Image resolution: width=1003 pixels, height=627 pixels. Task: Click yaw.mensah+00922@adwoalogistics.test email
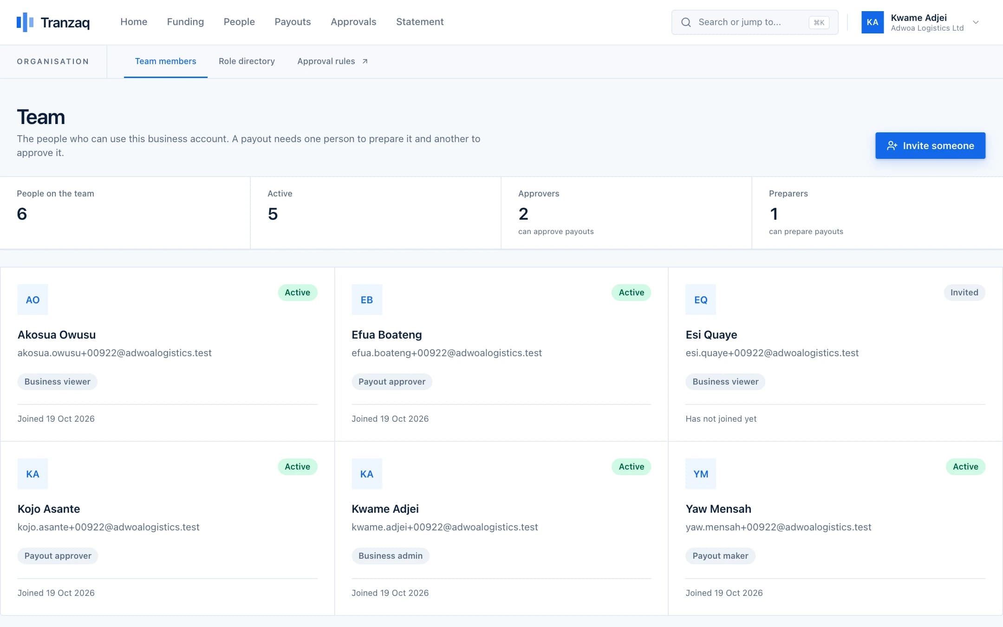pos(778,527)
